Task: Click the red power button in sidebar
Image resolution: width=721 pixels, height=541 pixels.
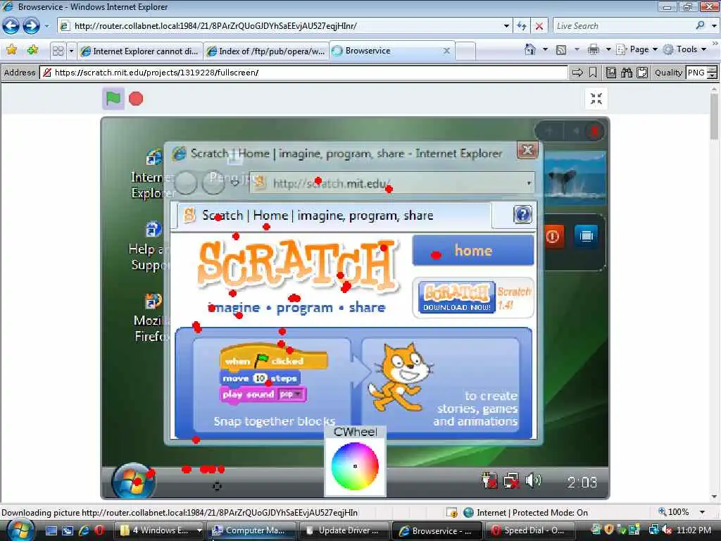Action: 553,237
